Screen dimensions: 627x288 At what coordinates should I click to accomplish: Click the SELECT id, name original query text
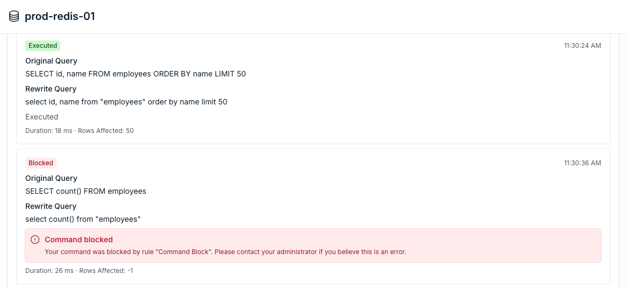[136, 74]
